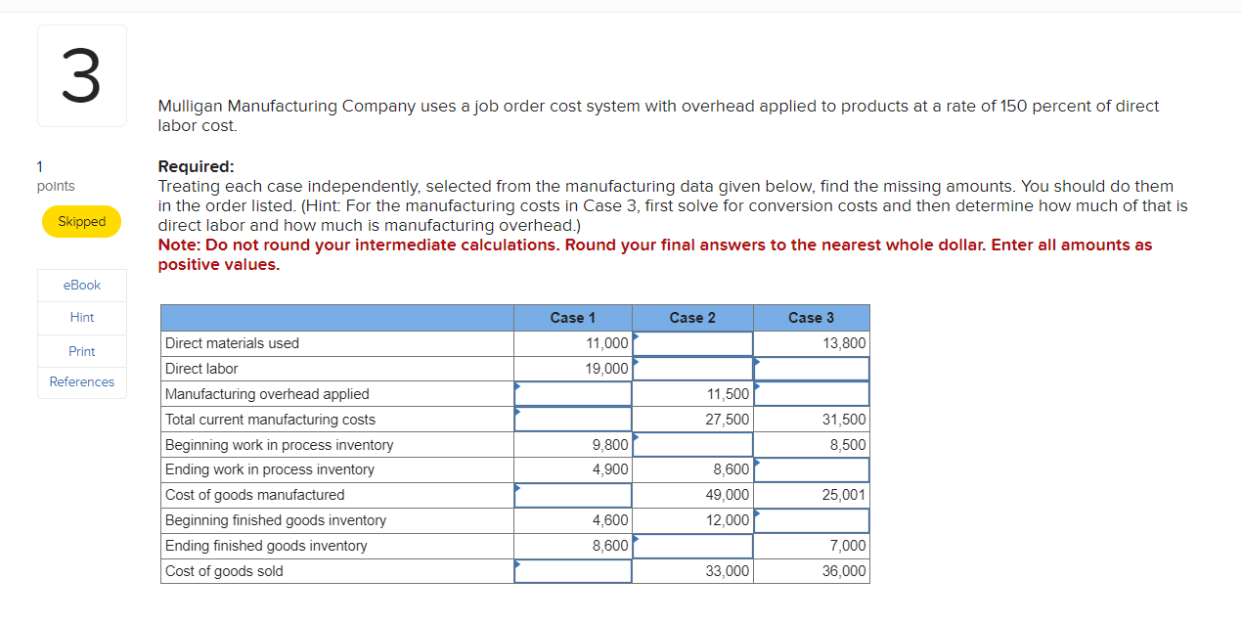Viewport: 1242px width, 624px height.
Task: Click Case 3 Beginning finished goods inventory input
Action: pyautogui.click(x=812, y=520)
